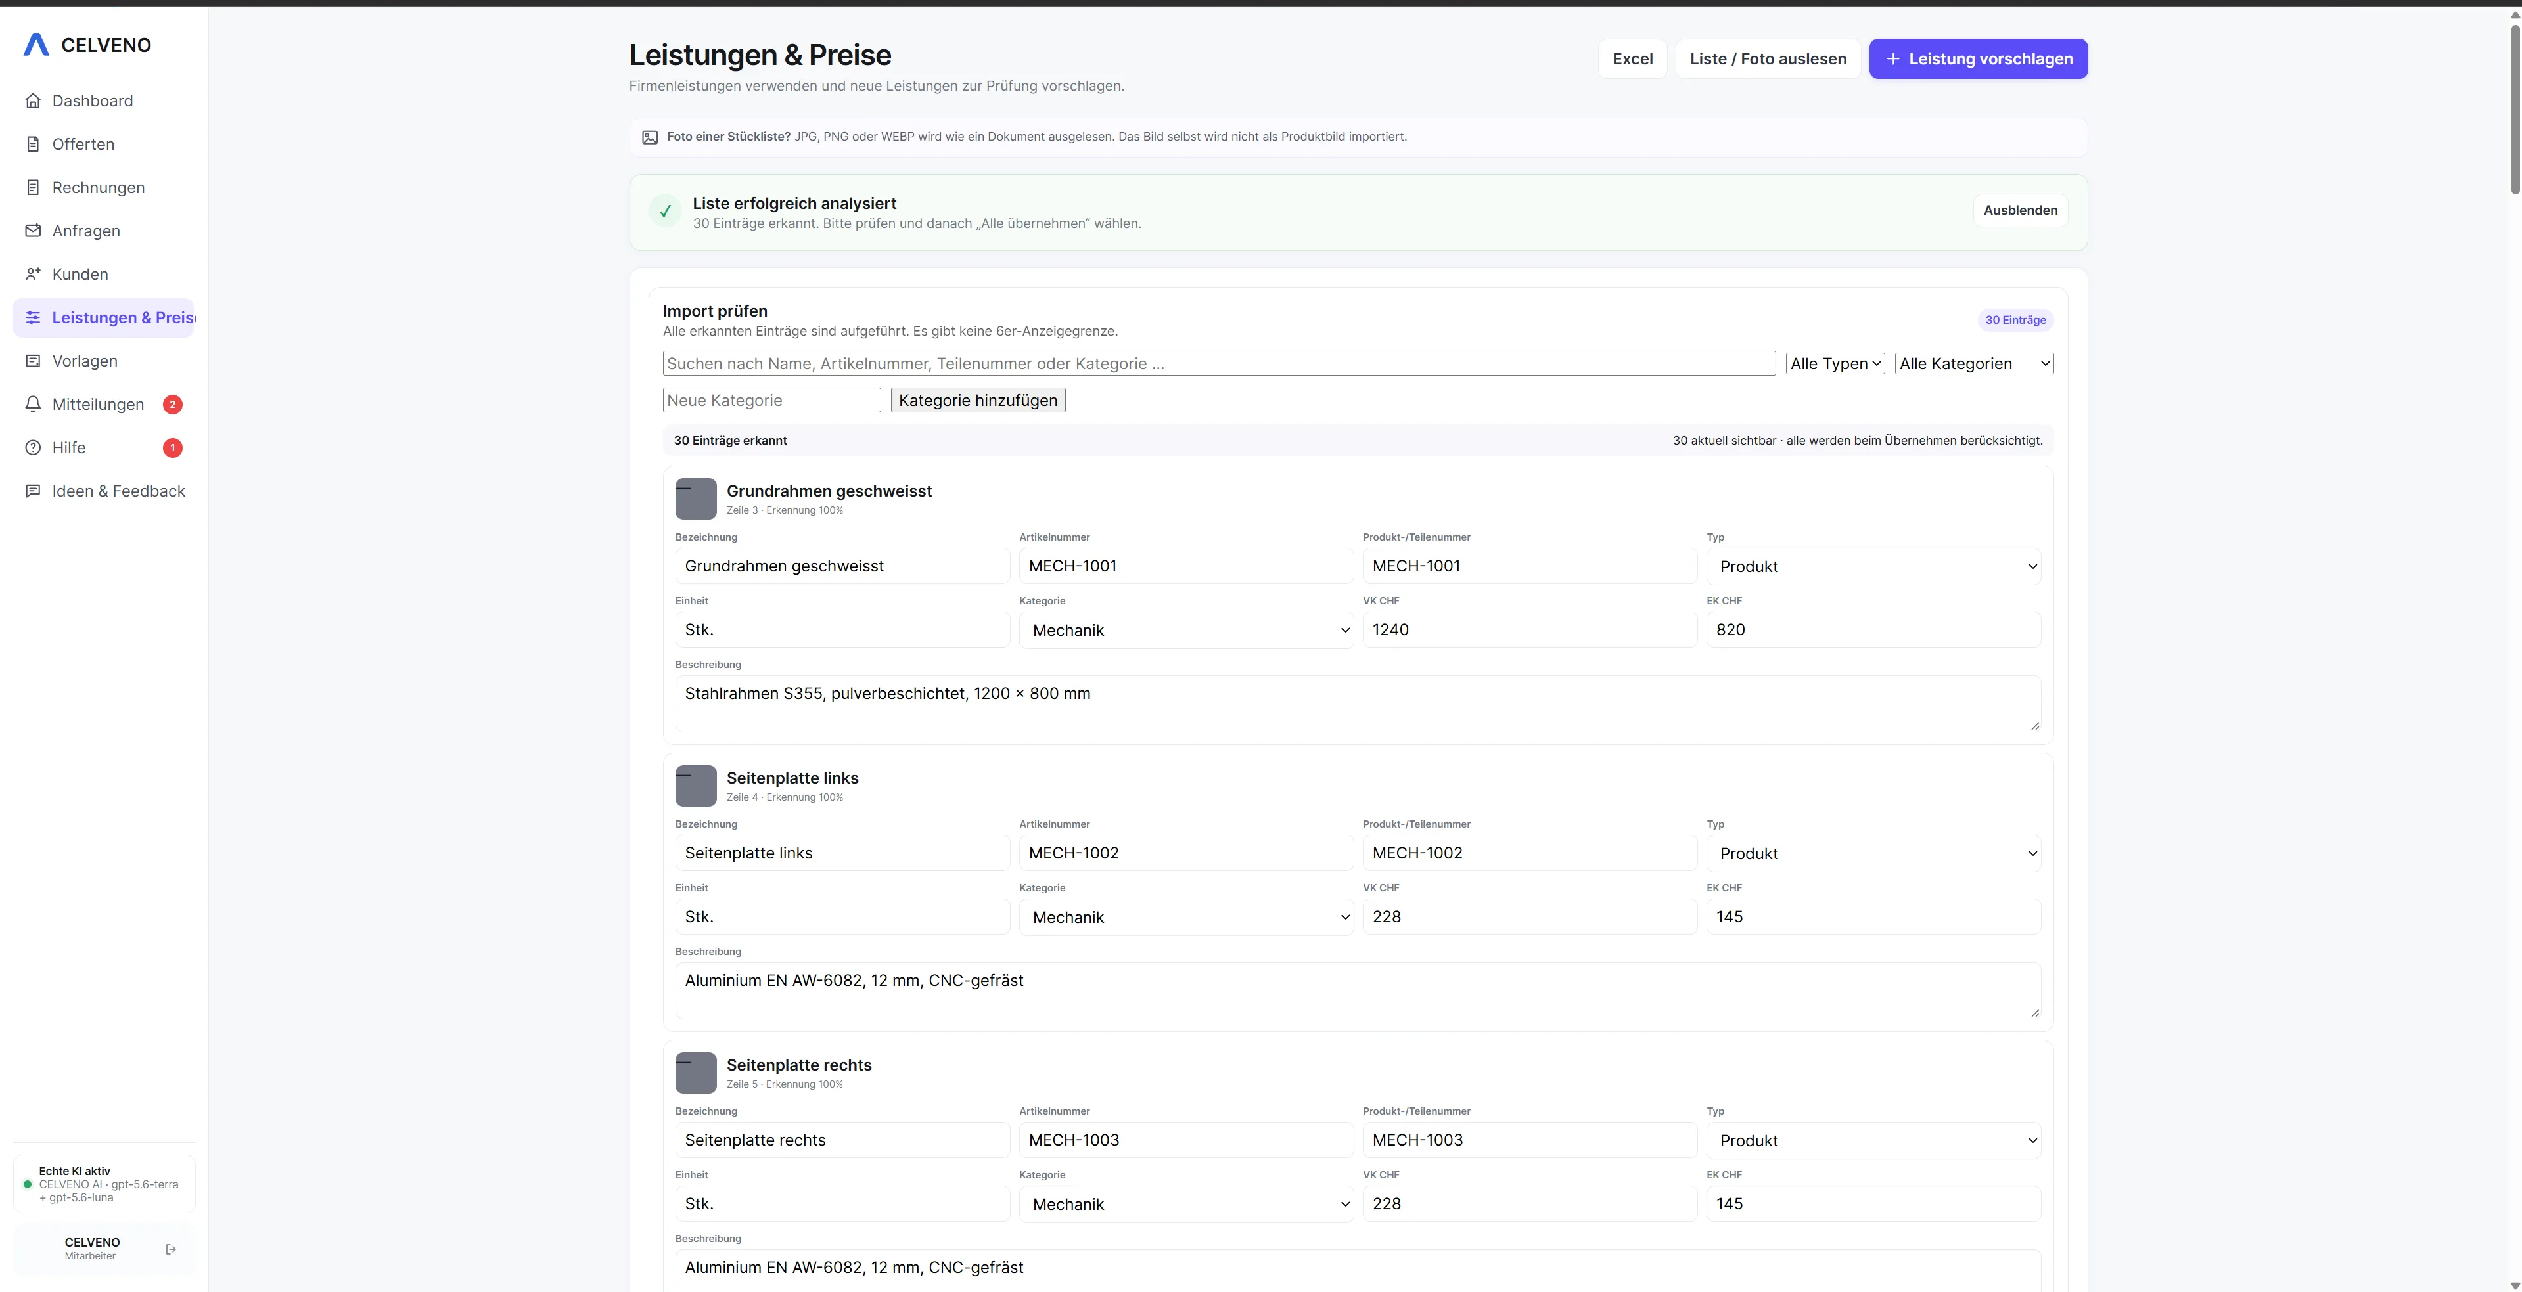Open Dashboard via its house icon

pos(34,100)
